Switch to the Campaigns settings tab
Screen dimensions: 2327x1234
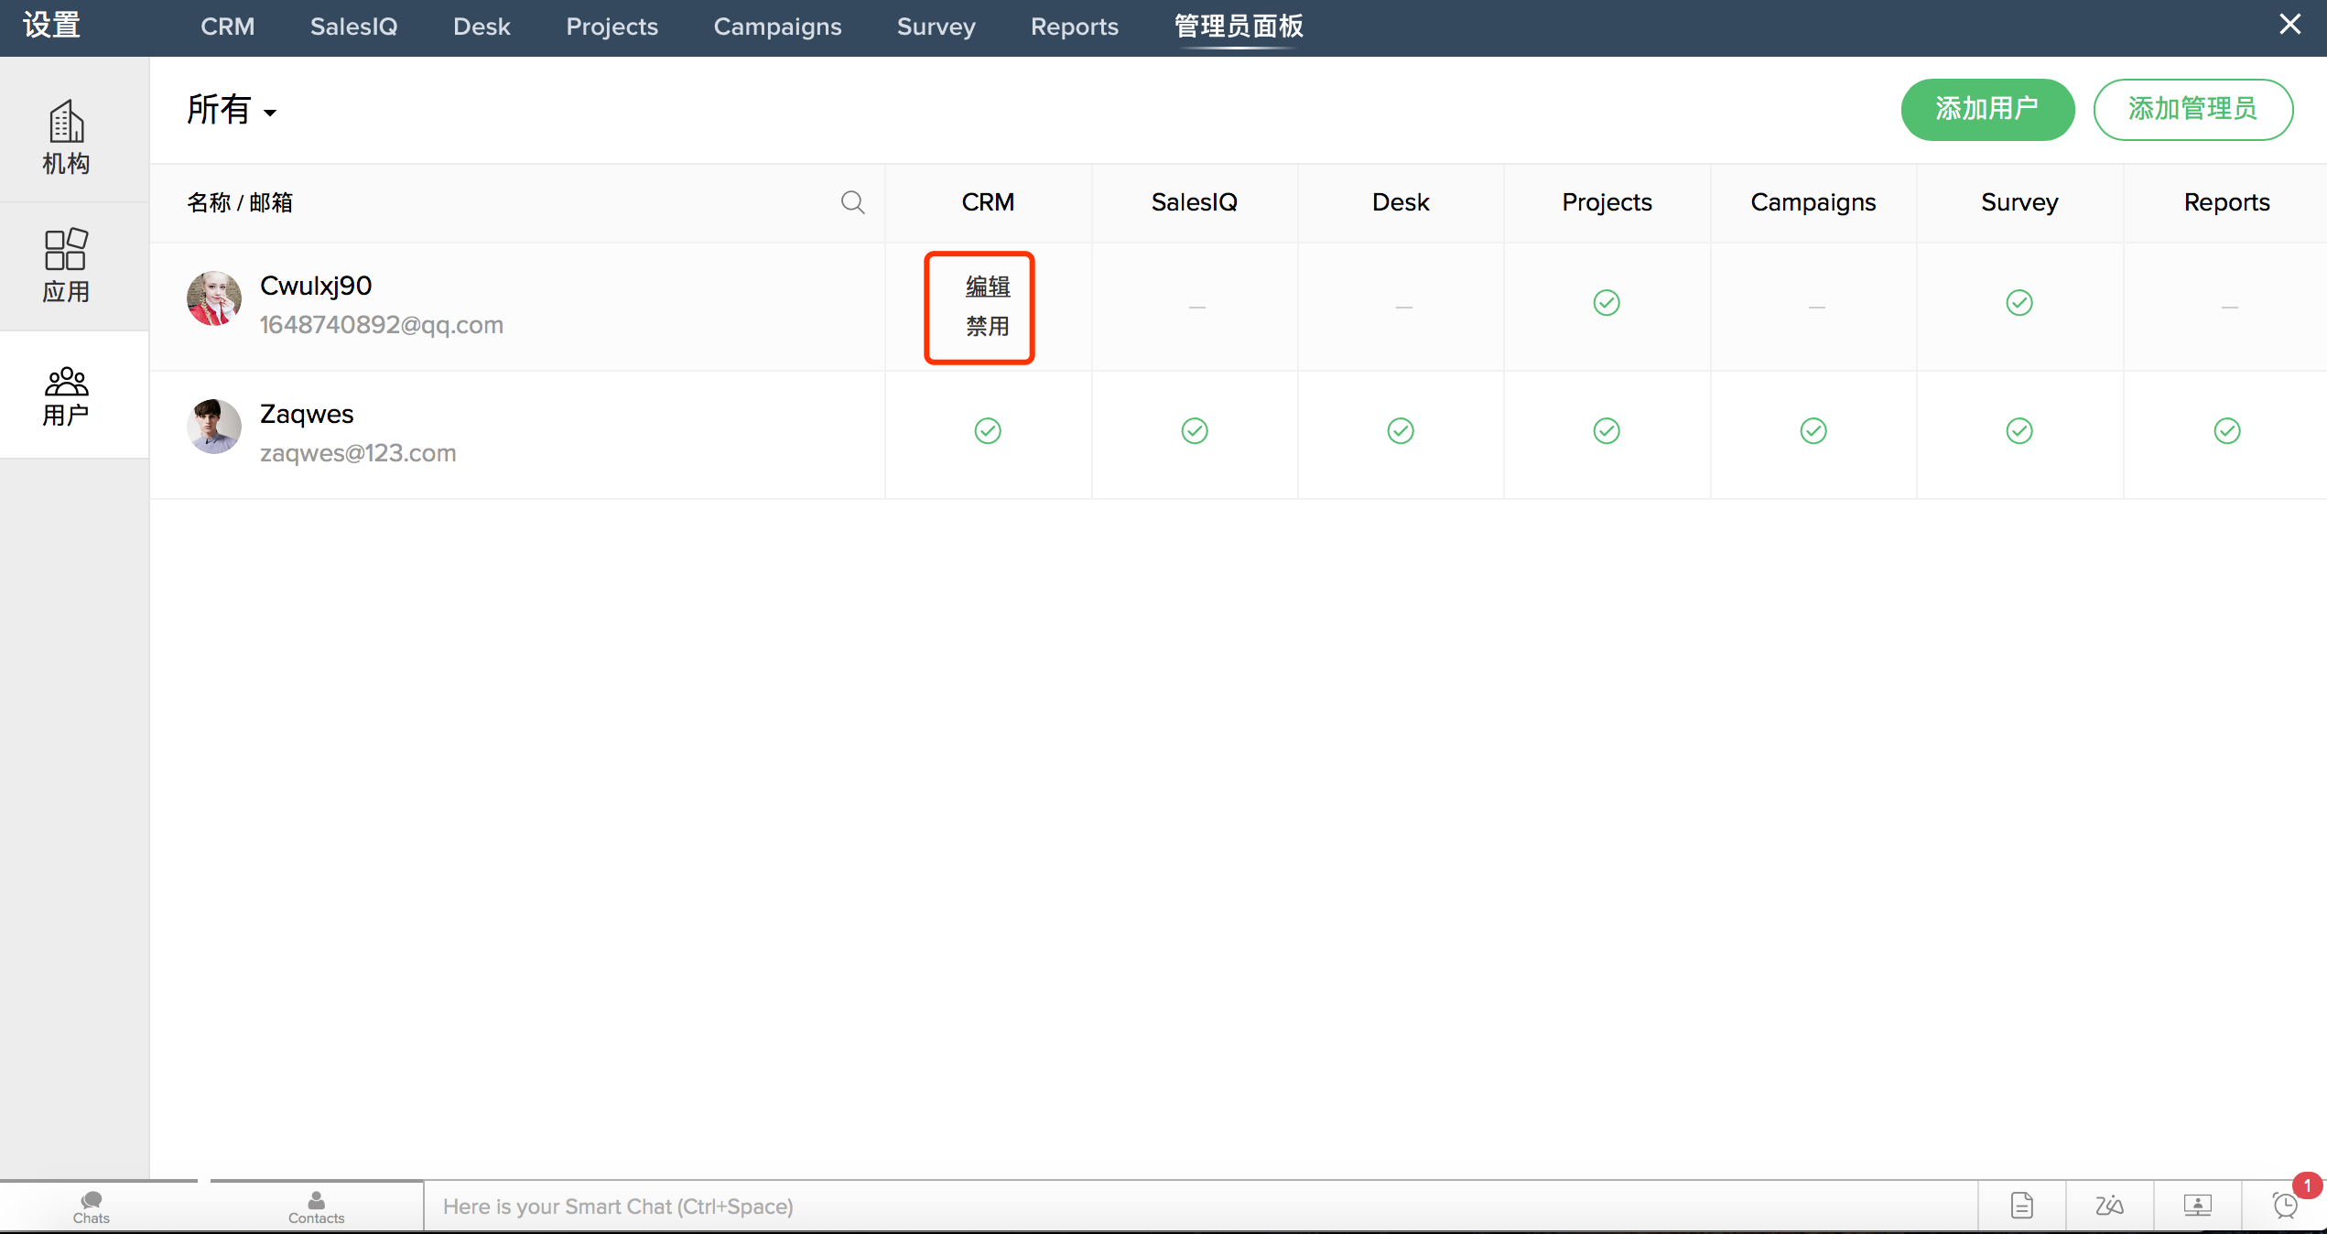coord(777,27)
